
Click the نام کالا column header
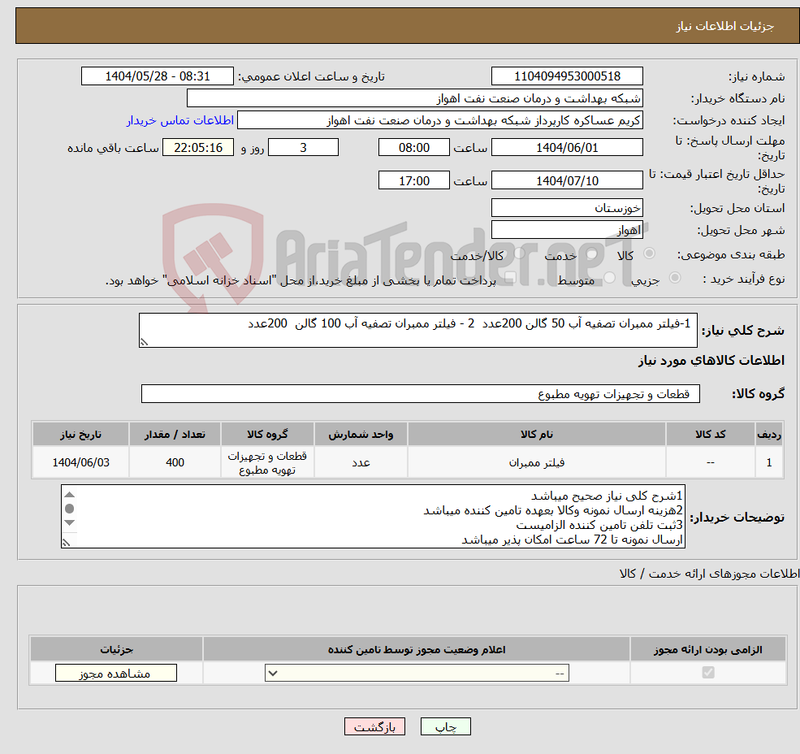click(x=536, y=434)
